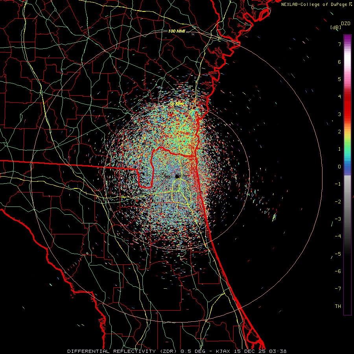This screenshot has width=354, height=354.
Task: Click the -2 value on color scale
Action: tap(338, 201)
